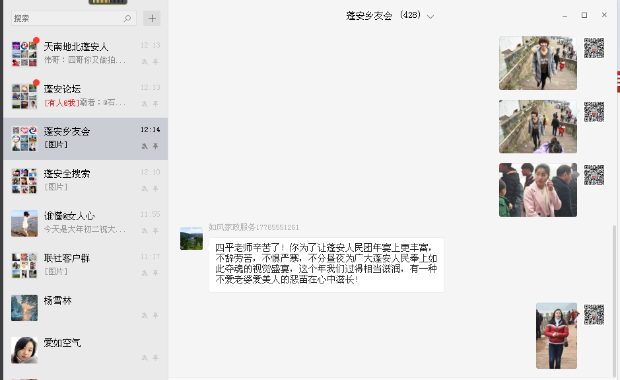Click QR code beside red jacket photo

click(594, 315)
